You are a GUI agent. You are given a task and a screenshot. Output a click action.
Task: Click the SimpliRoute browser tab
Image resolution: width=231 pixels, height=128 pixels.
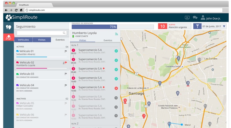coord(35,5)
